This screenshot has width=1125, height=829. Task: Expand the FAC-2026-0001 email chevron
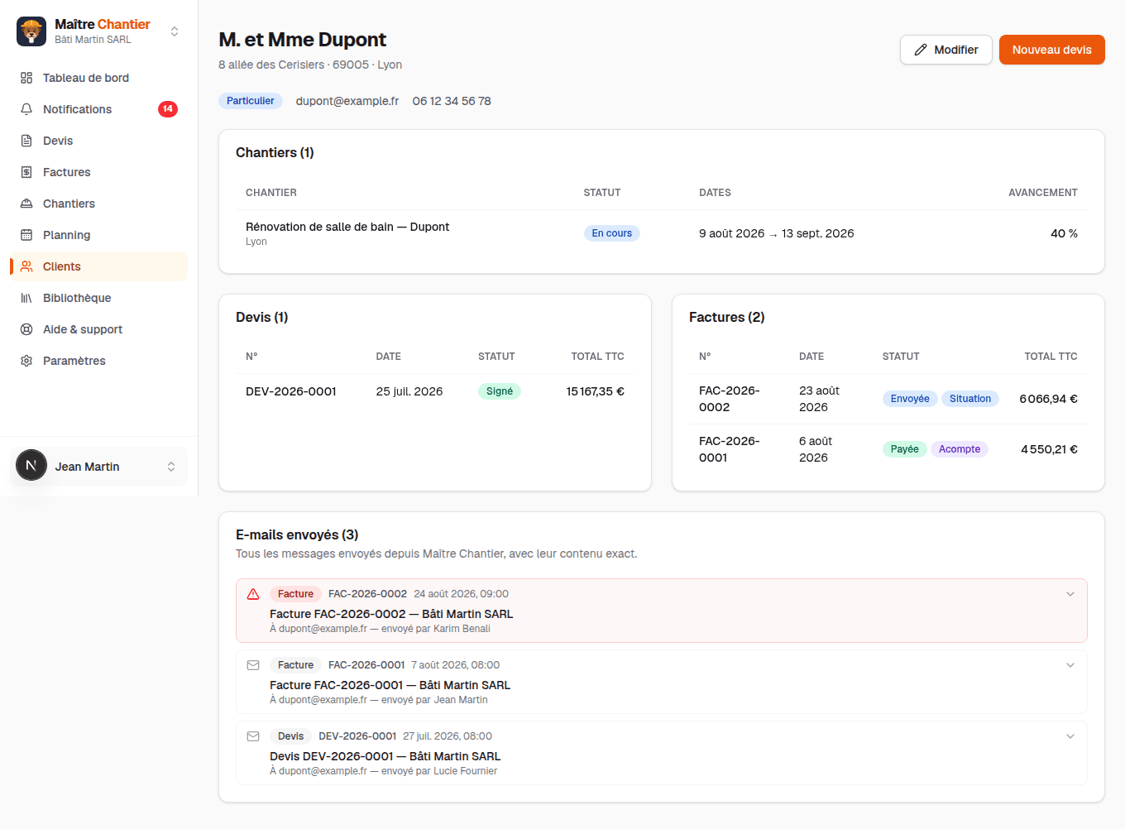point(1070,665)
